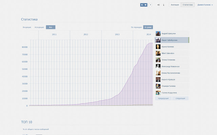The height and width of the screenshot is (135, 217).
Task: Click the 10000 y-axis label
Action: point(25,99)
